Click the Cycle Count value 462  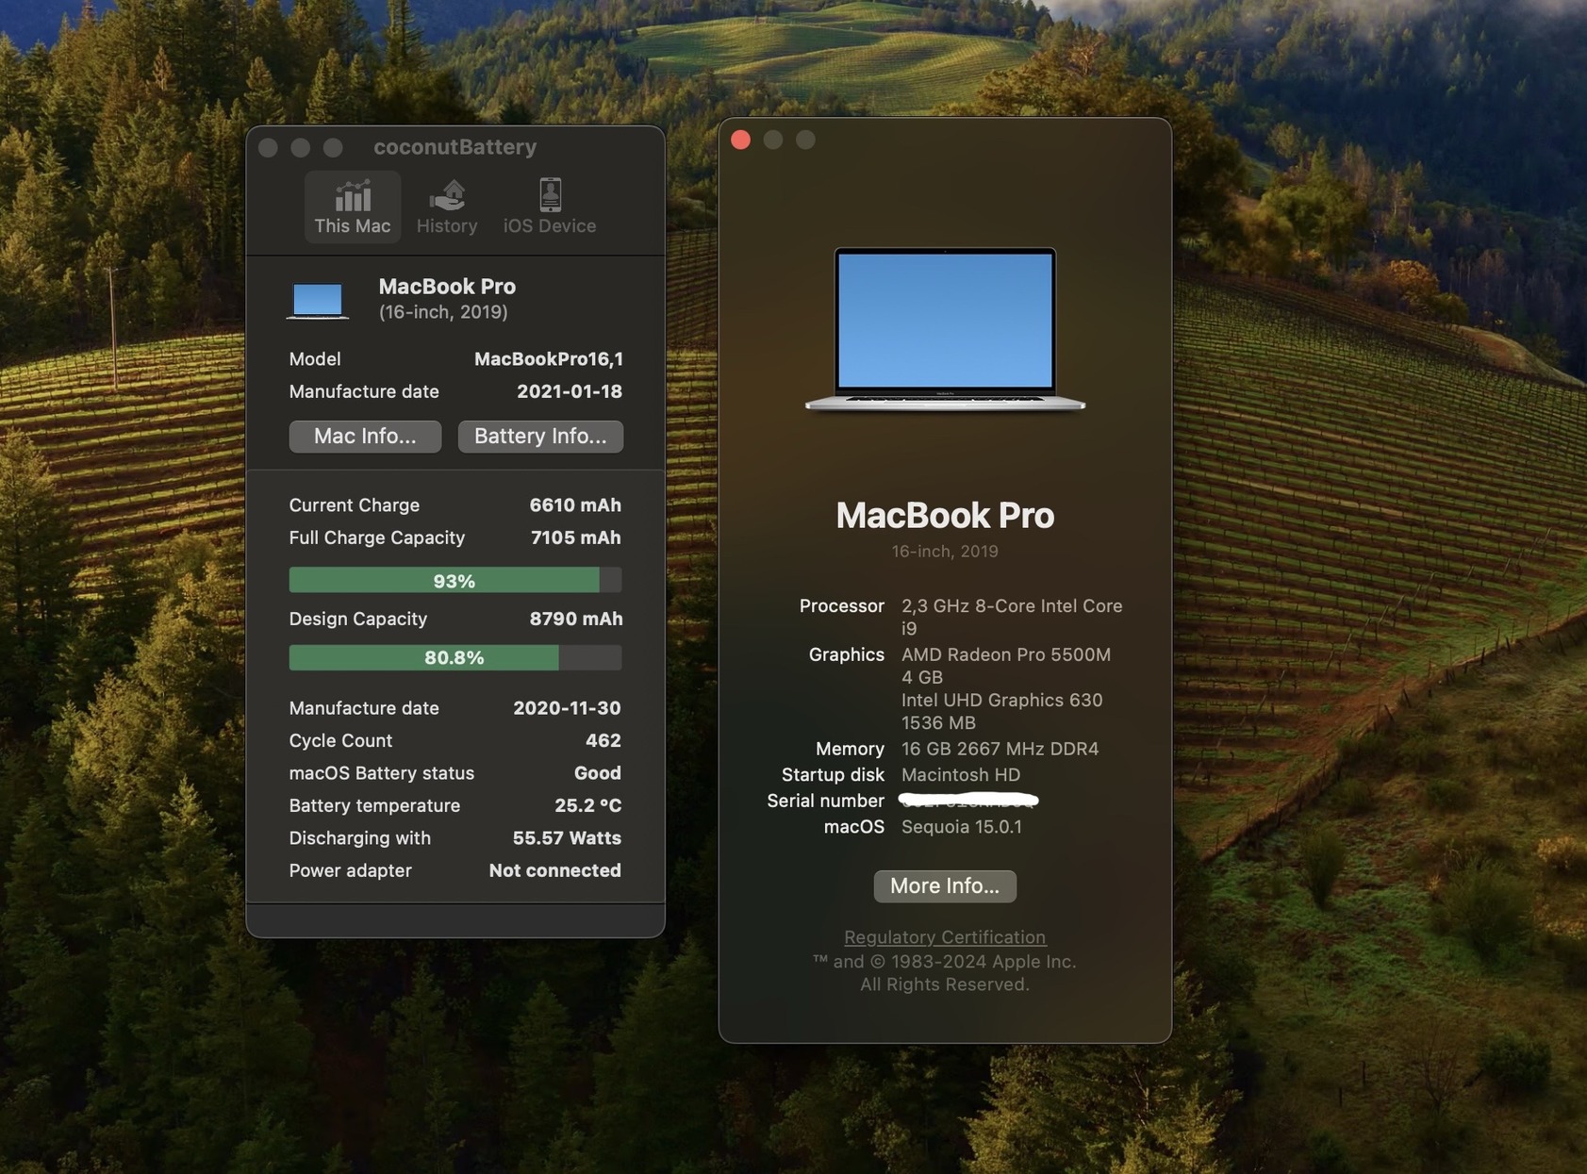[603, 740]
